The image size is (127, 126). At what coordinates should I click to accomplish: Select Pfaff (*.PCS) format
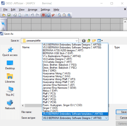click(75, 94)
